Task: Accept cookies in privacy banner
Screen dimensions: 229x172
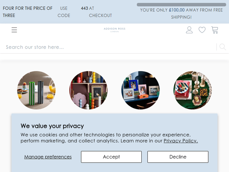Action: [x=111, y=157]
